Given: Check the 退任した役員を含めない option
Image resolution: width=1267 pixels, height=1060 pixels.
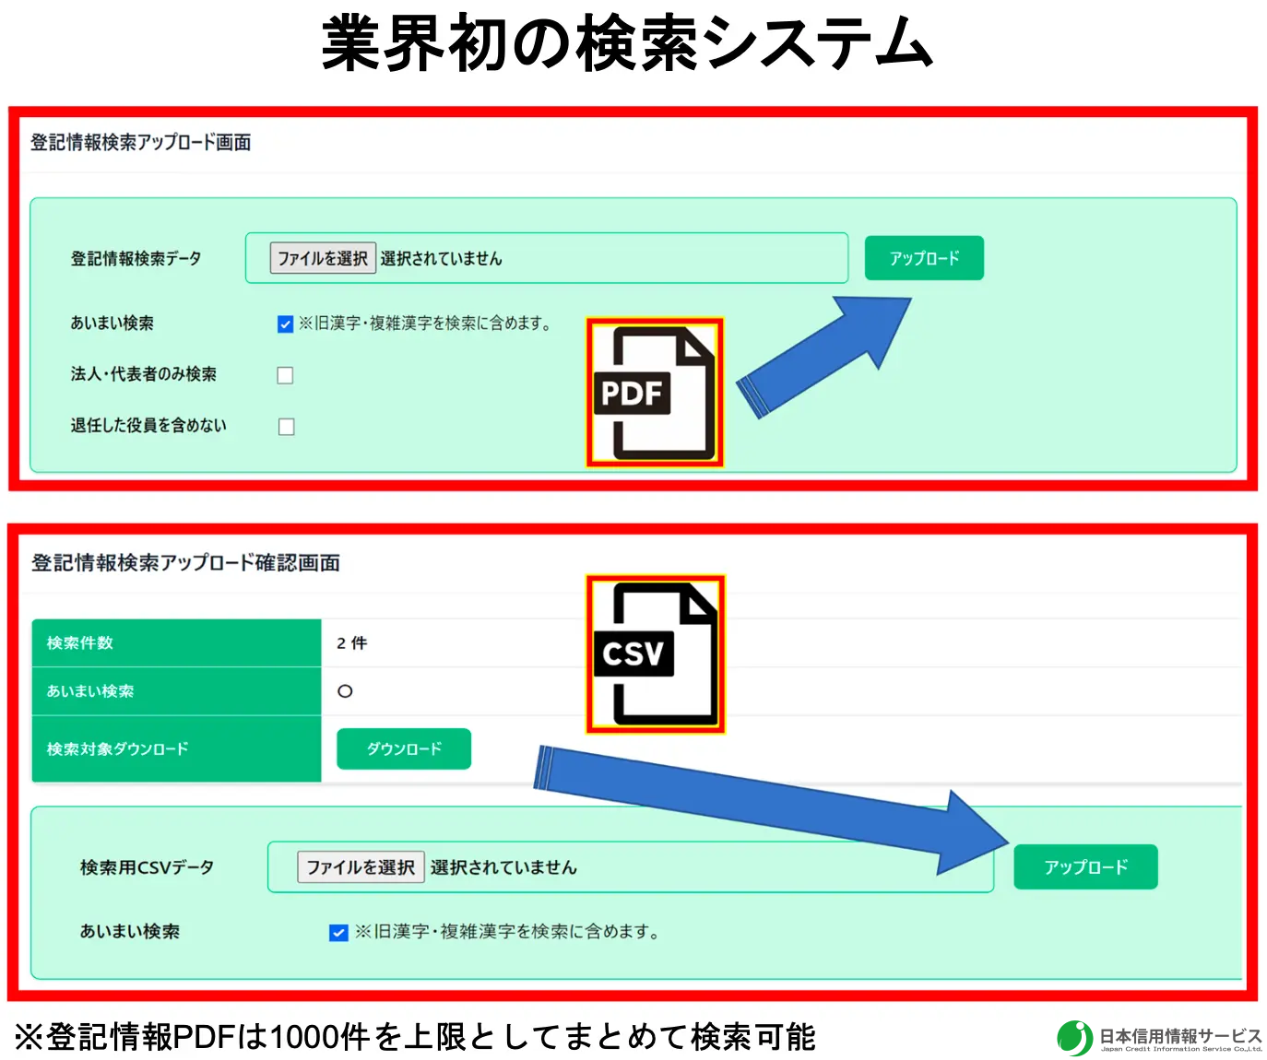Looking at the screenshot, I should (x=287, y=427).
